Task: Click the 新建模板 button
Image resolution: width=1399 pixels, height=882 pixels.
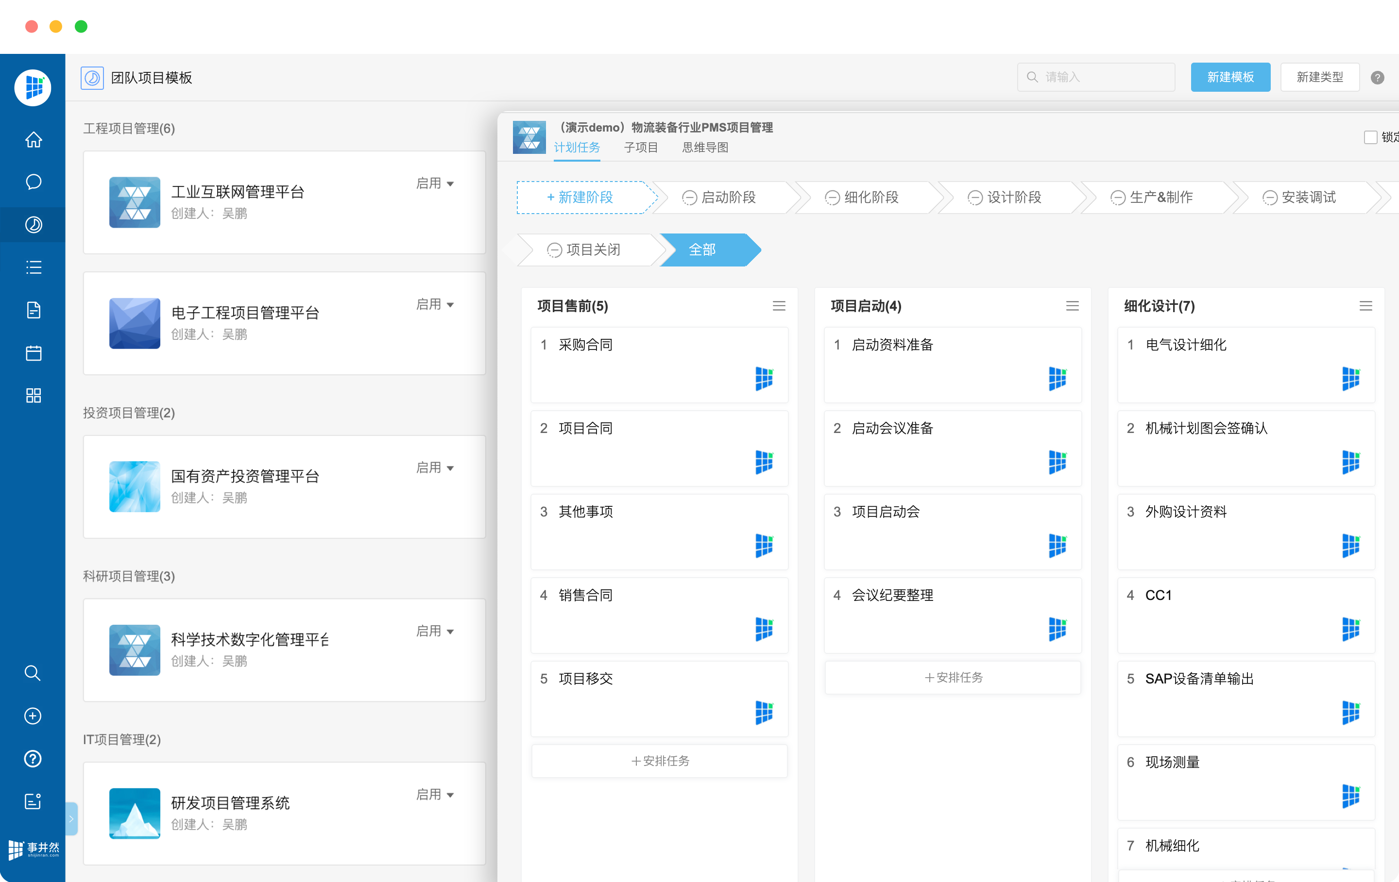Action: (1230, 77)
